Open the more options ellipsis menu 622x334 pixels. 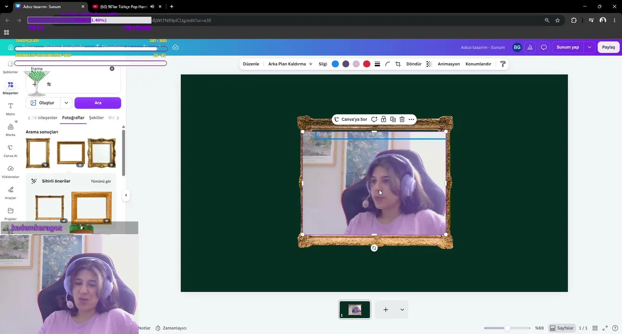click(x=411, y=119)
